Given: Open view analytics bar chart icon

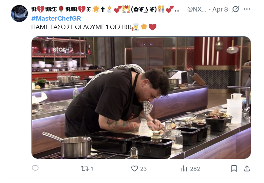Looking at the screenshot, I should [185, 168].
